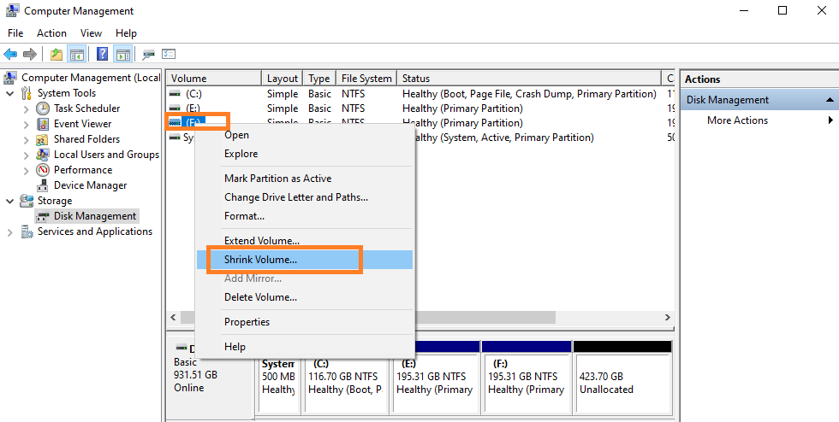The image size is (839, 422).
Task: Select the (E:) 195.31 GB partition block
Action: pos(436,377)
